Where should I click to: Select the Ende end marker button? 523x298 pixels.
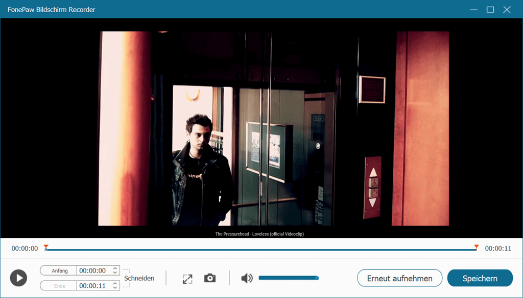click(x=59, y=285)
